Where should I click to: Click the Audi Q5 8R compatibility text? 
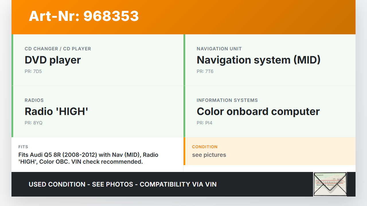[x=88, y=158]
